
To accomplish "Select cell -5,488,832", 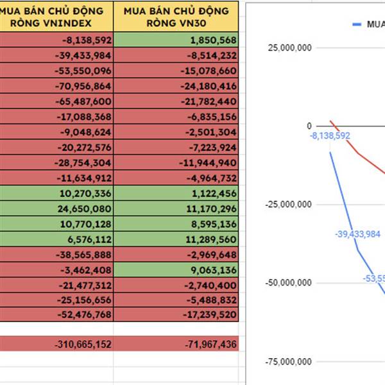I will [x=176, y=300].
